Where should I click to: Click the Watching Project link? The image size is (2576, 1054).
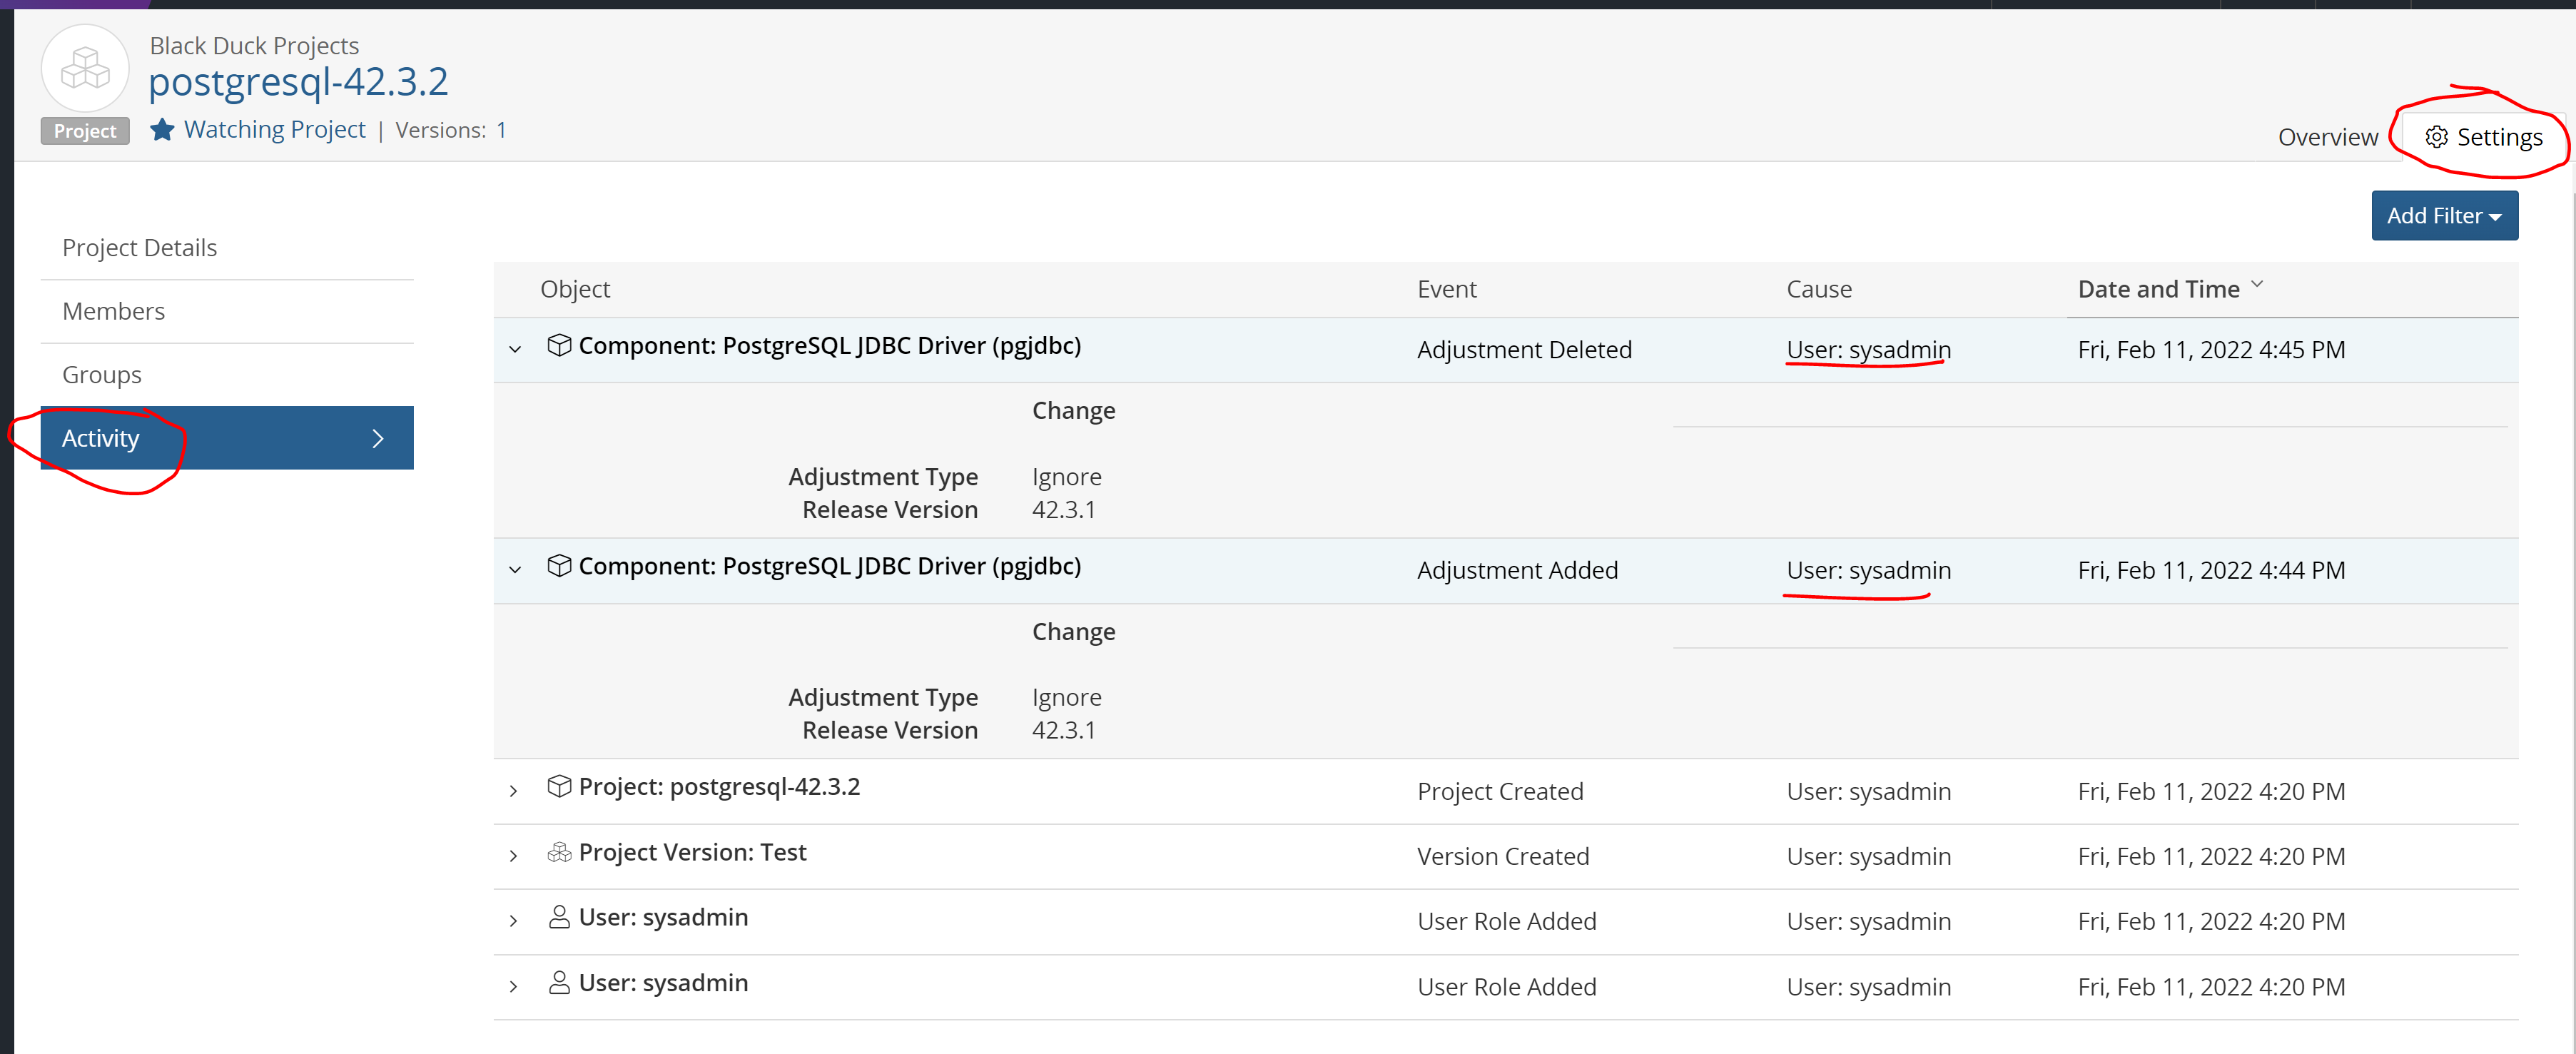click(x=275, y=130)
